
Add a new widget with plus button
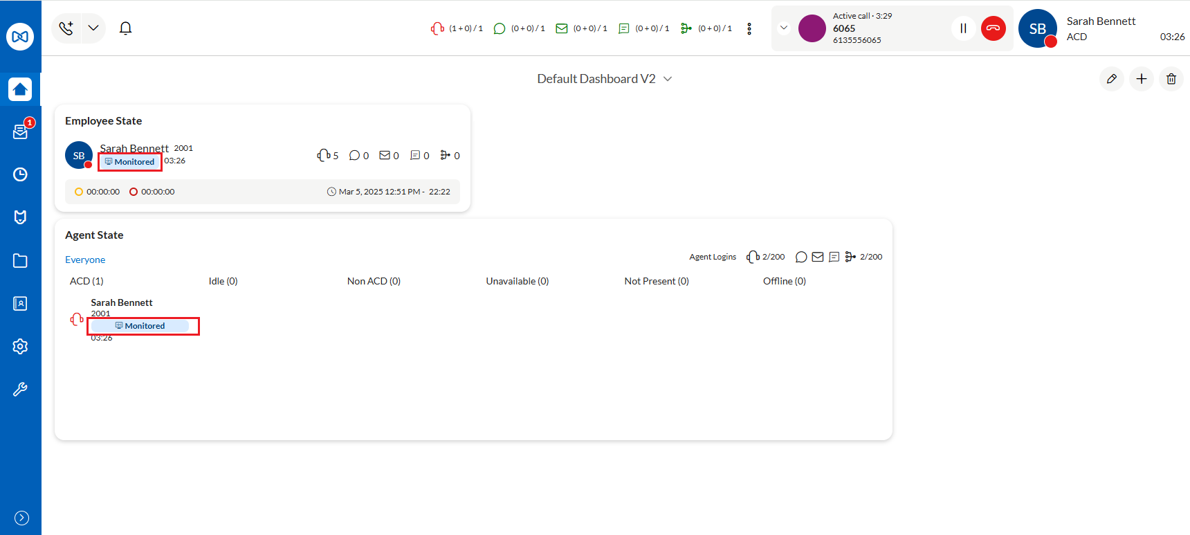coord(1142,79)
